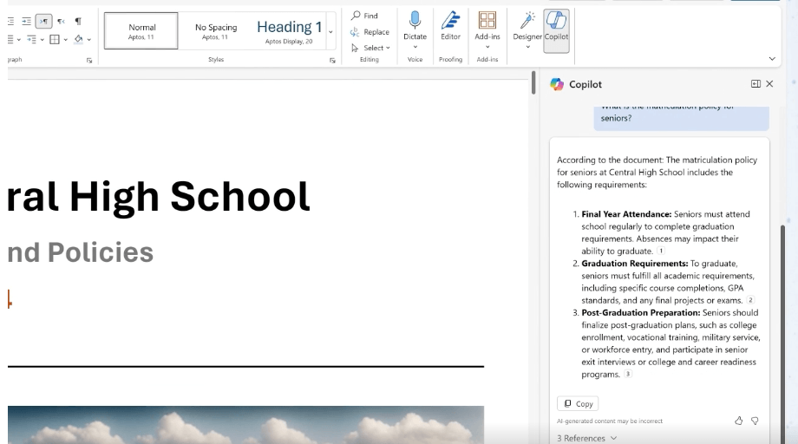Apply the Heading 1 style
Image resolution: width=798 pixels, height=444 pixels.
pos(289,30)
